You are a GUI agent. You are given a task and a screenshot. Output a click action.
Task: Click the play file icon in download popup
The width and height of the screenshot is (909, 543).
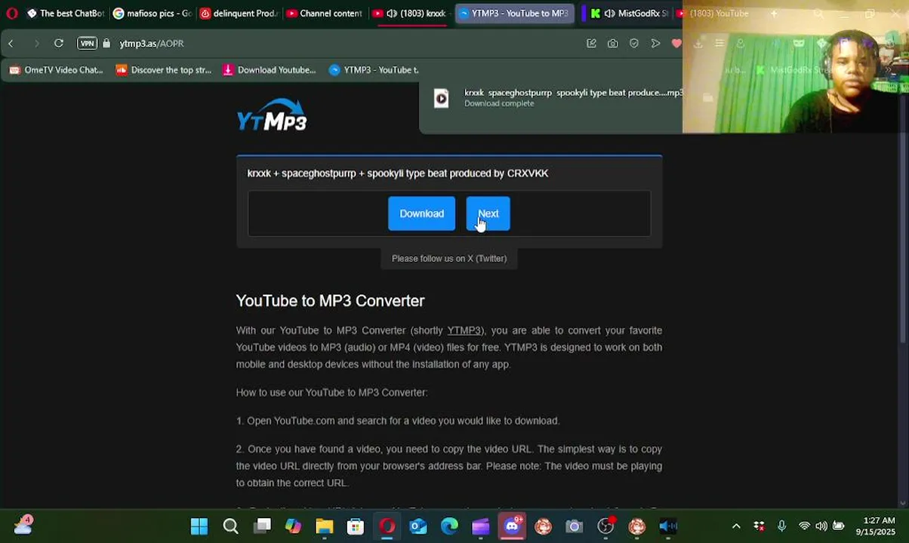click(x=441, y=98)
